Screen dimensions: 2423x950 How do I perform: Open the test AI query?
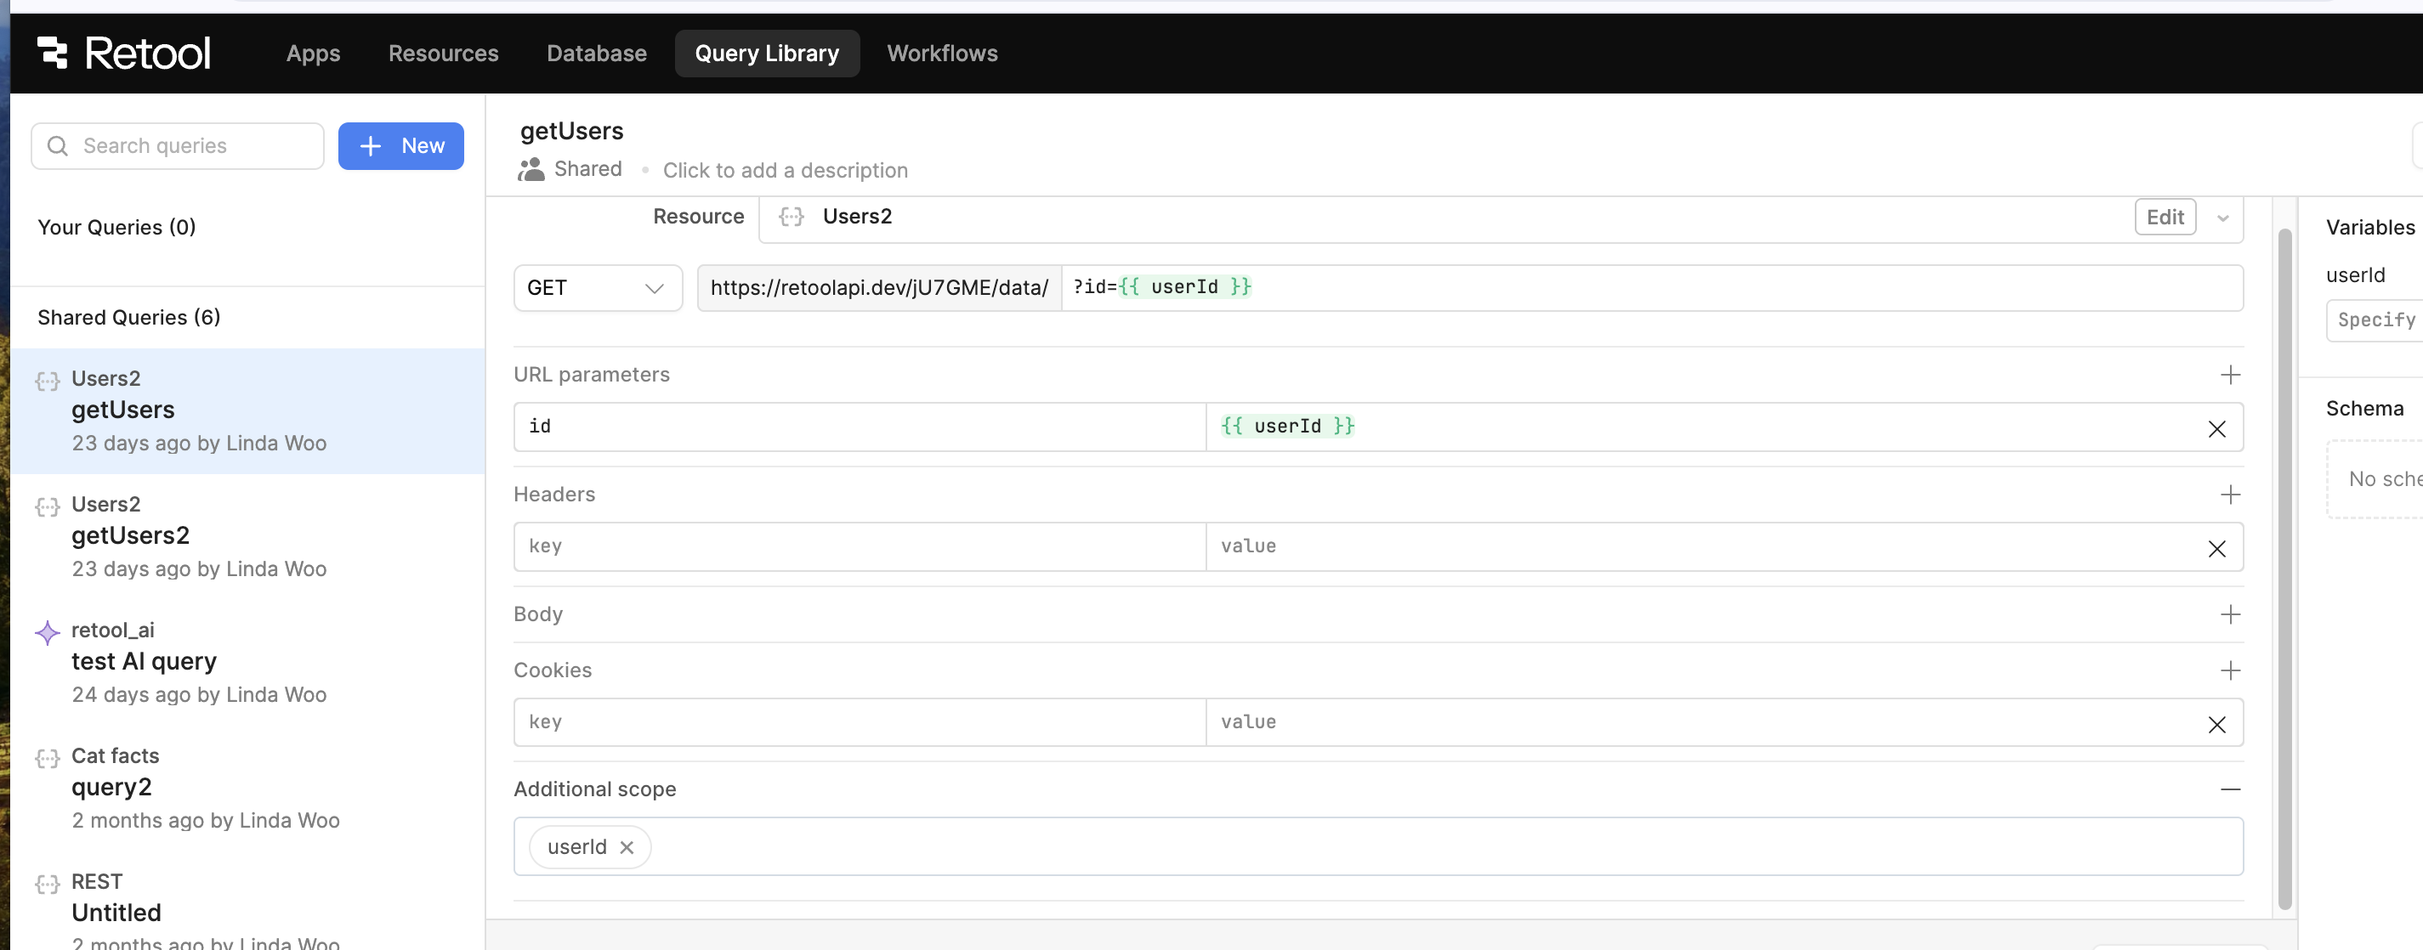[248, 663]
